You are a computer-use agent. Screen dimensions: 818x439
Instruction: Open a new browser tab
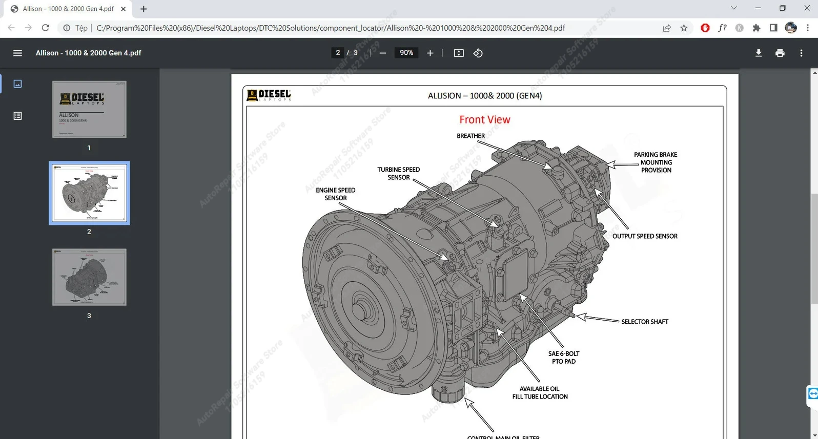[x=144, y=9]
